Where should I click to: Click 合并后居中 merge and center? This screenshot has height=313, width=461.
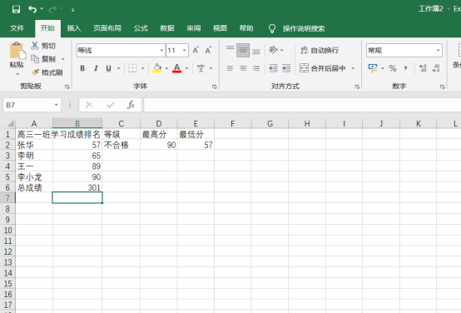coord(323,68)
